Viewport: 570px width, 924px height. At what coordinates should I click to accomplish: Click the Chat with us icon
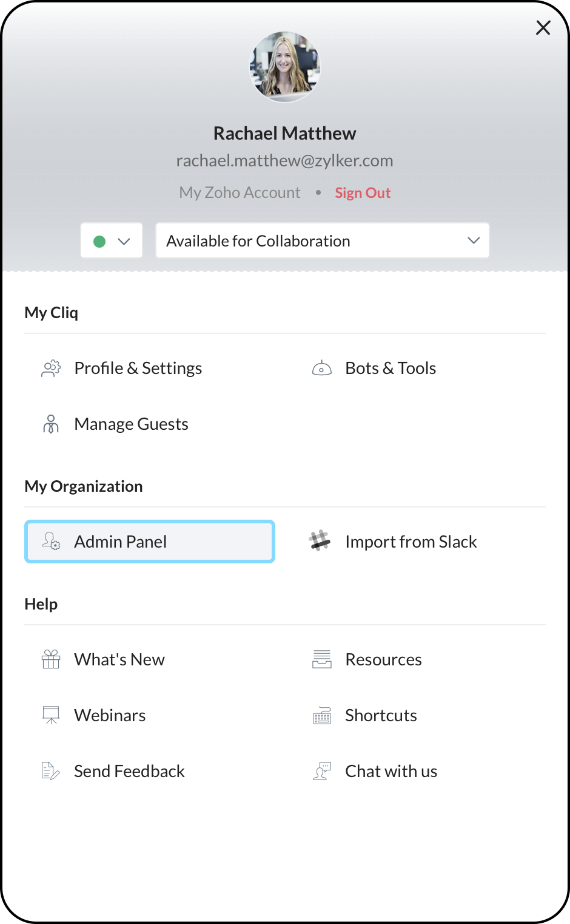321,771
